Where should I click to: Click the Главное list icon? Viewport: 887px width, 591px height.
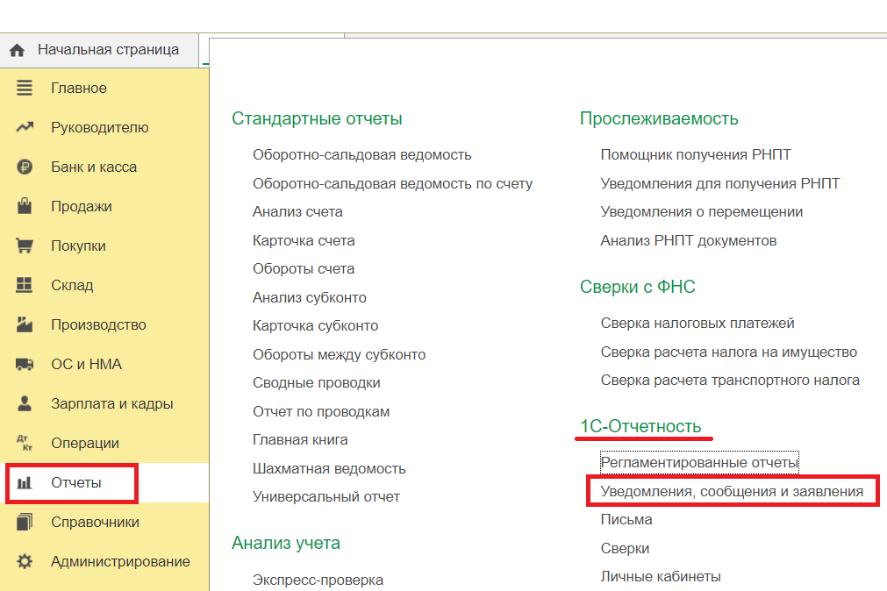tap(25, 88)
